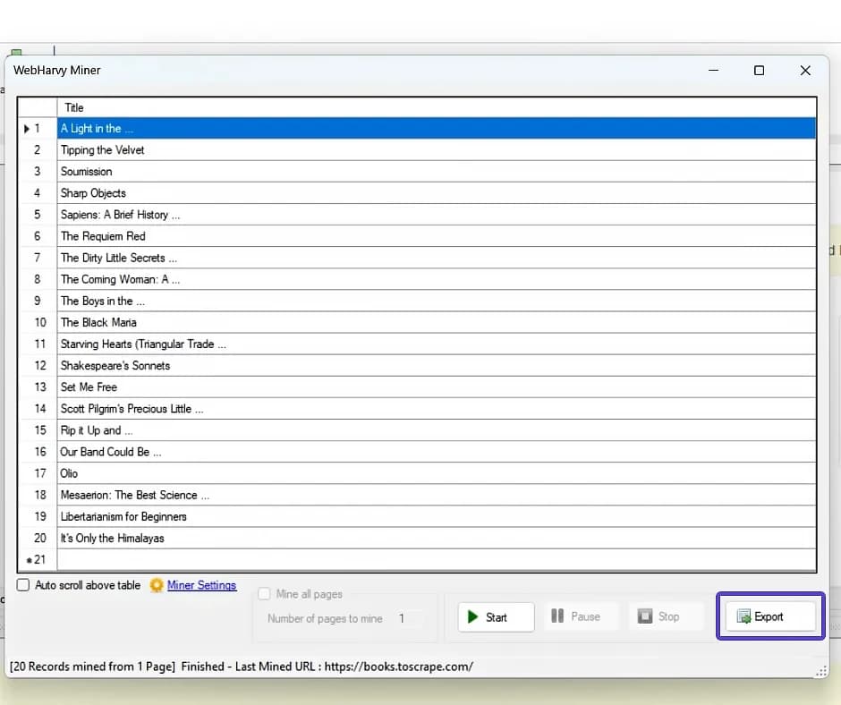Select the new row 21 asterisk header
This screenshot has height=705, width=841.
[x=37, y=560]
